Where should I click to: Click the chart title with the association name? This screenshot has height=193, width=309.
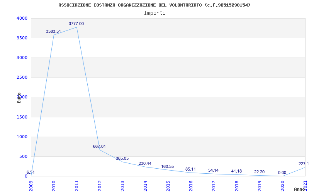[154, 5]
